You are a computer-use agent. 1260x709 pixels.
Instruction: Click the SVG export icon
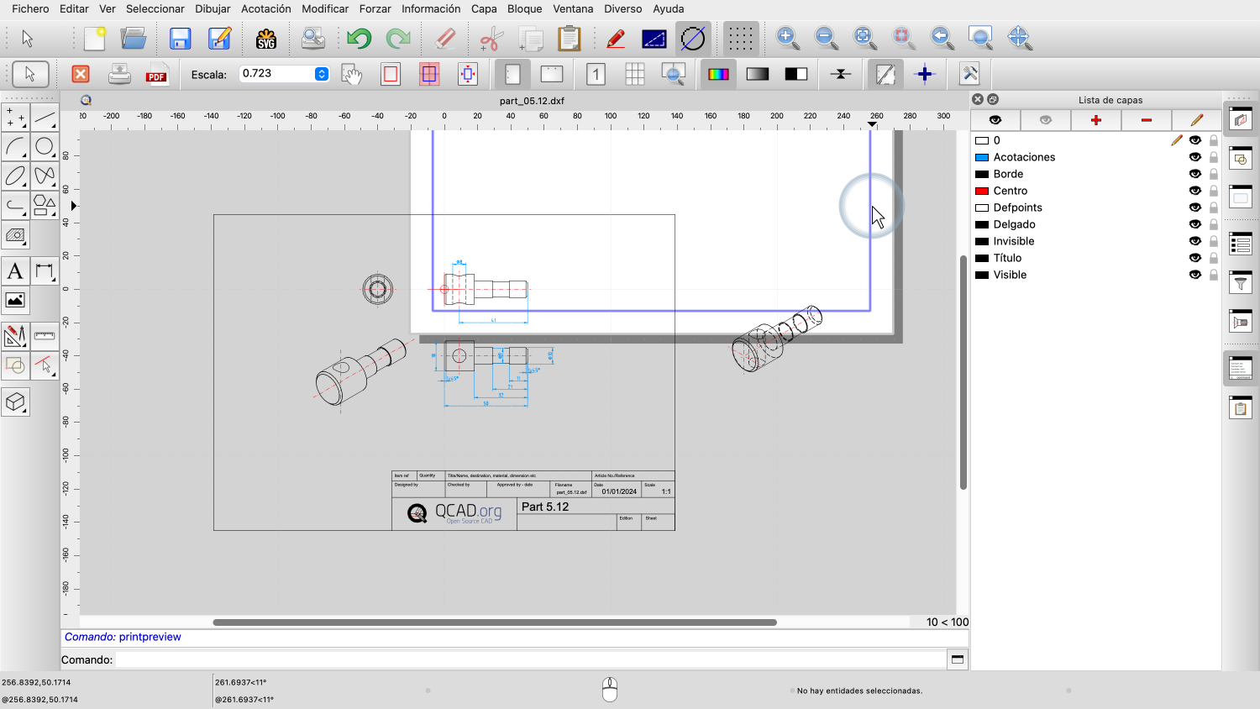(x=266, y=39)
